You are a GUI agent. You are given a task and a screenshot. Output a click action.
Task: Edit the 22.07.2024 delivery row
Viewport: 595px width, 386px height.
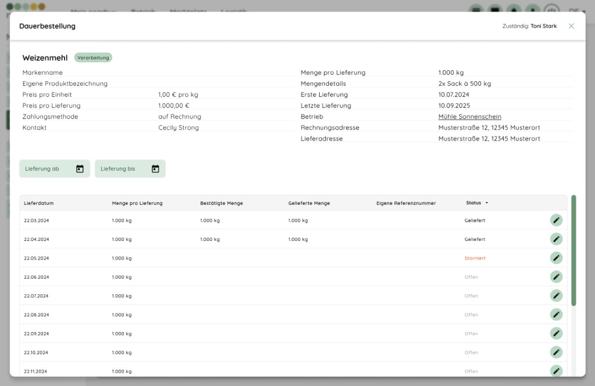(x=556, y=296)
